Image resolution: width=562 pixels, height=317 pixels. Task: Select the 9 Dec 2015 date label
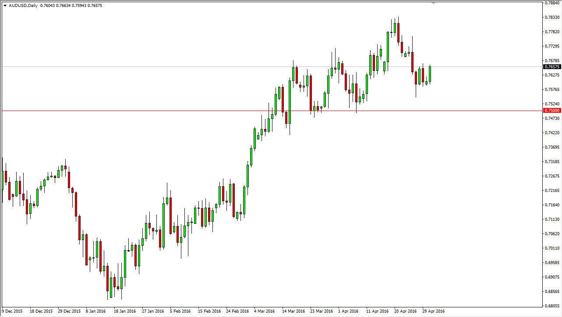(13, 310)
